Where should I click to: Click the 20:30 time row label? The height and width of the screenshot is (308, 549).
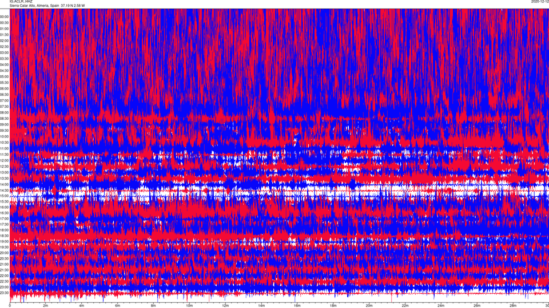coord(5,258)
